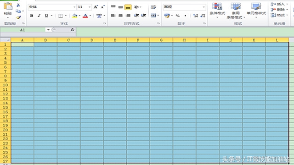Screen dimensions: 294x165
Task: Apply percent style with the % icon
Action: click(178, 16)
